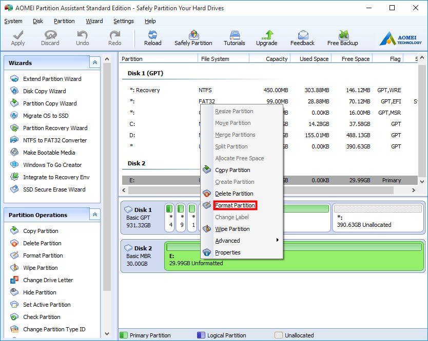
Task: Start the Extend Partition Wizard
Action: (52, 79)
